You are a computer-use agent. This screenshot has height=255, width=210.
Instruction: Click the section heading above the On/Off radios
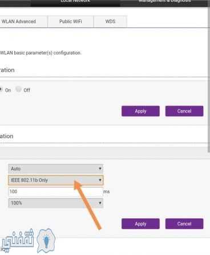coord(7,70)
